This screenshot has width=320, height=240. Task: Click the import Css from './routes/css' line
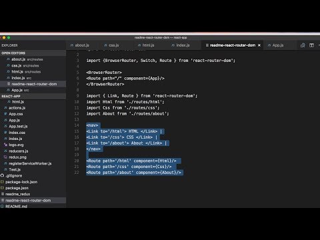tap(123, 108)
